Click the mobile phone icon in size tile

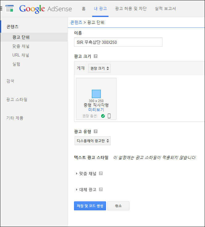click(109, 116)
